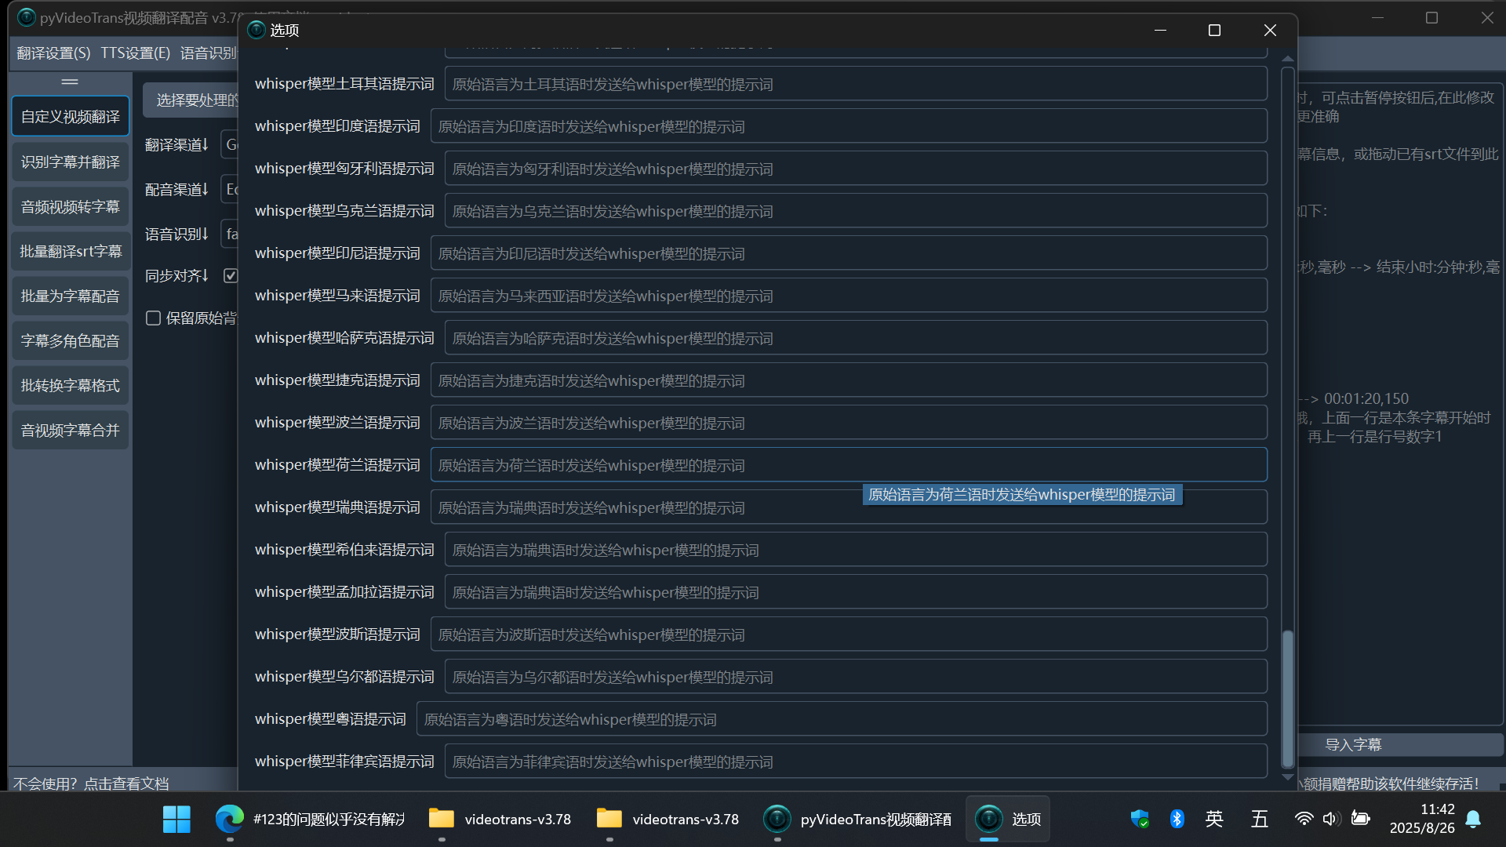The width and height of the screenshot is (1506, 847).
Task: Click the pyVideoTrans main window title icon
Action: coord(26,17)
